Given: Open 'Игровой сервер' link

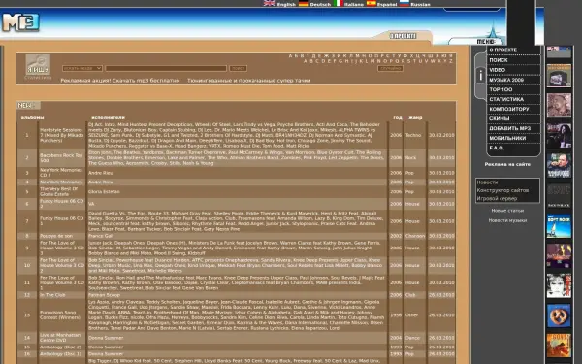Looking at the screenshot, I should tap(497, 199).
